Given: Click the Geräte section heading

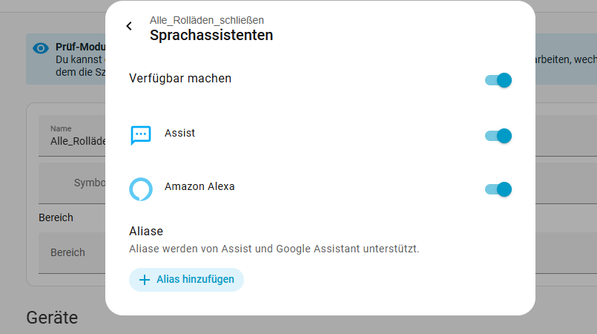Looking at the screenshot, I should point(52,317).
